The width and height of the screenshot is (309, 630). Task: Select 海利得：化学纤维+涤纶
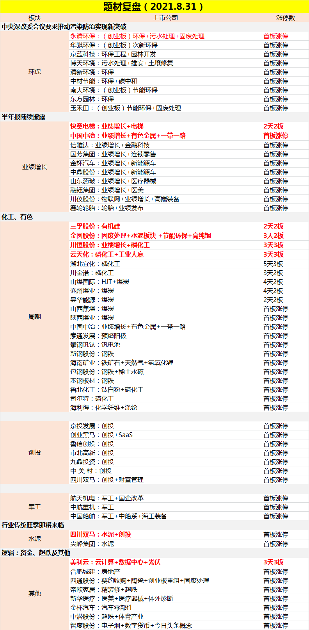pyautogui.click(x=104, y=408)
